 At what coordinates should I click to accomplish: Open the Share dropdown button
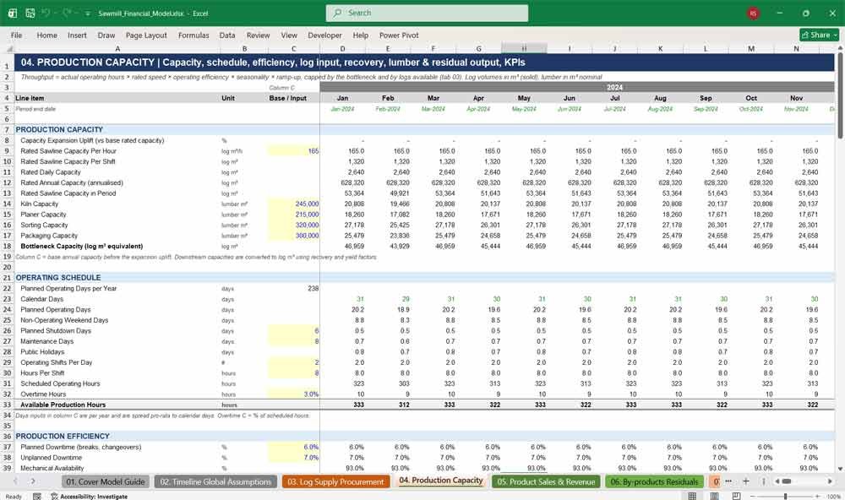[820, 35]
